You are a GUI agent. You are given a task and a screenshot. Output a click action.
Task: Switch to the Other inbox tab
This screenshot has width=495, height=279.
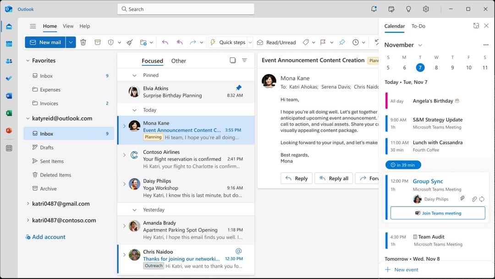click(178, 60)
